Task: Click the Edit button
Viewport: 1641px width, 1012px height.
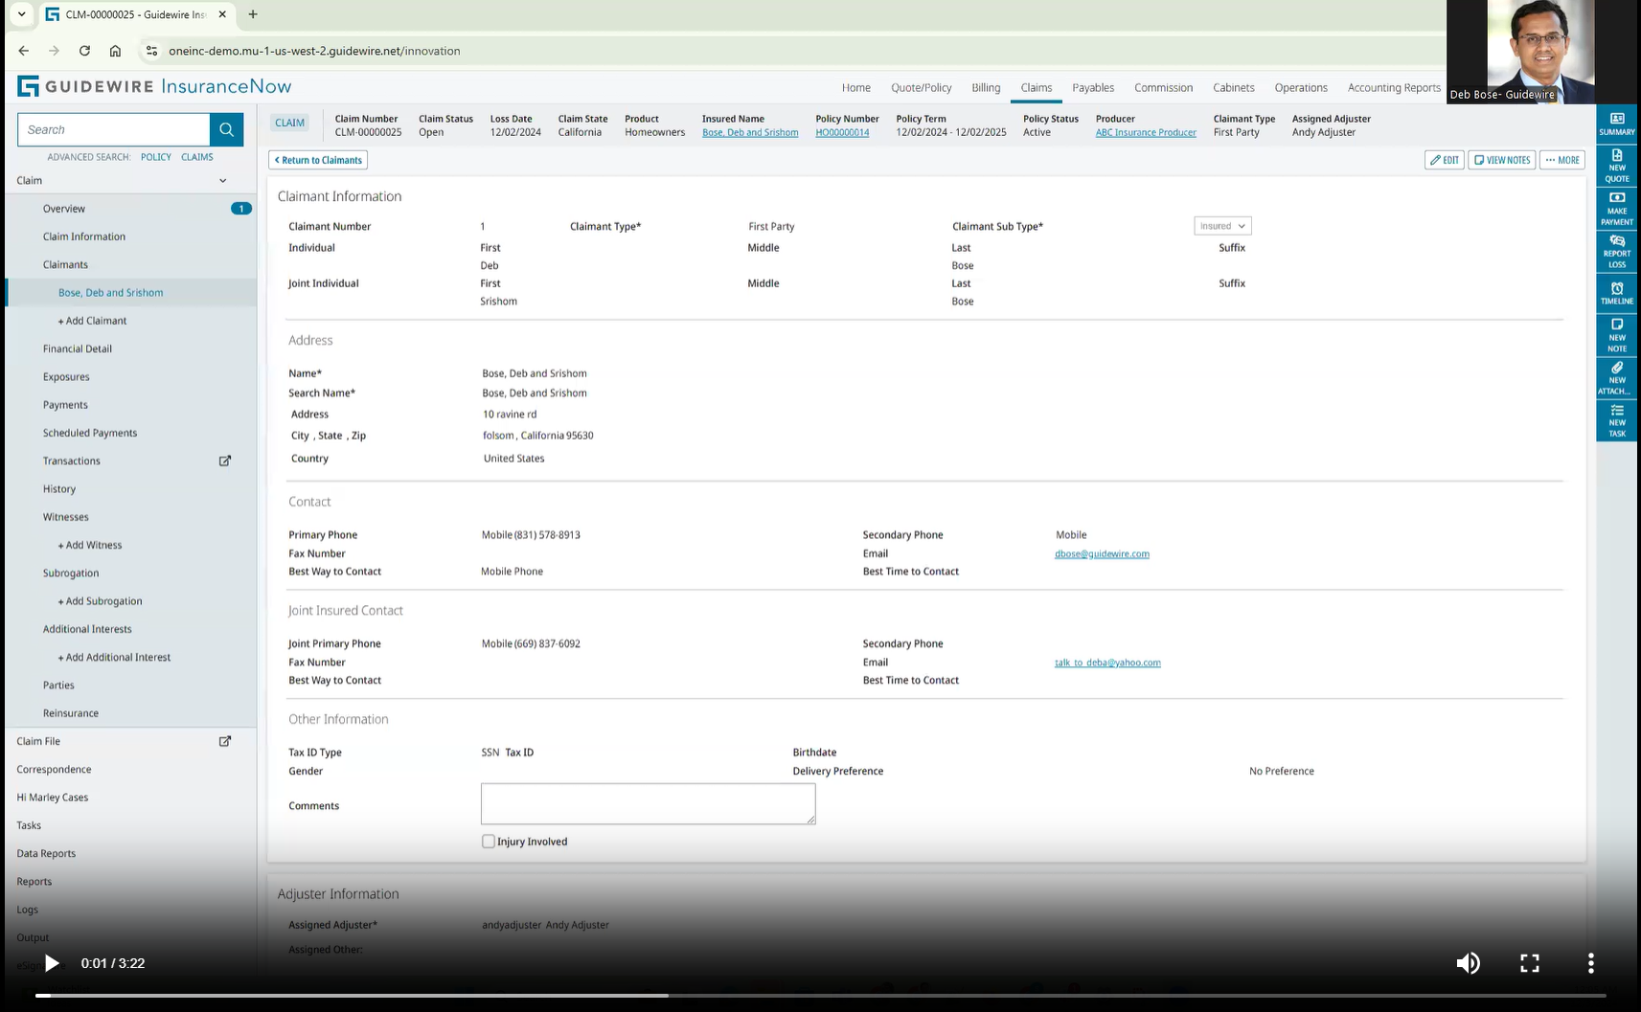Action: [1445, 160]
